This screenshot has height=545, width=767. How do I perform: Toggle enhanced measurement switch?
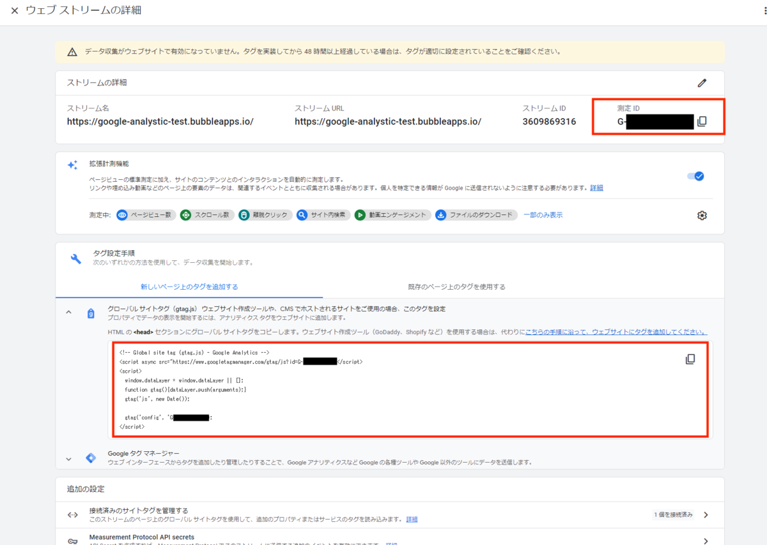click(695, 176)
